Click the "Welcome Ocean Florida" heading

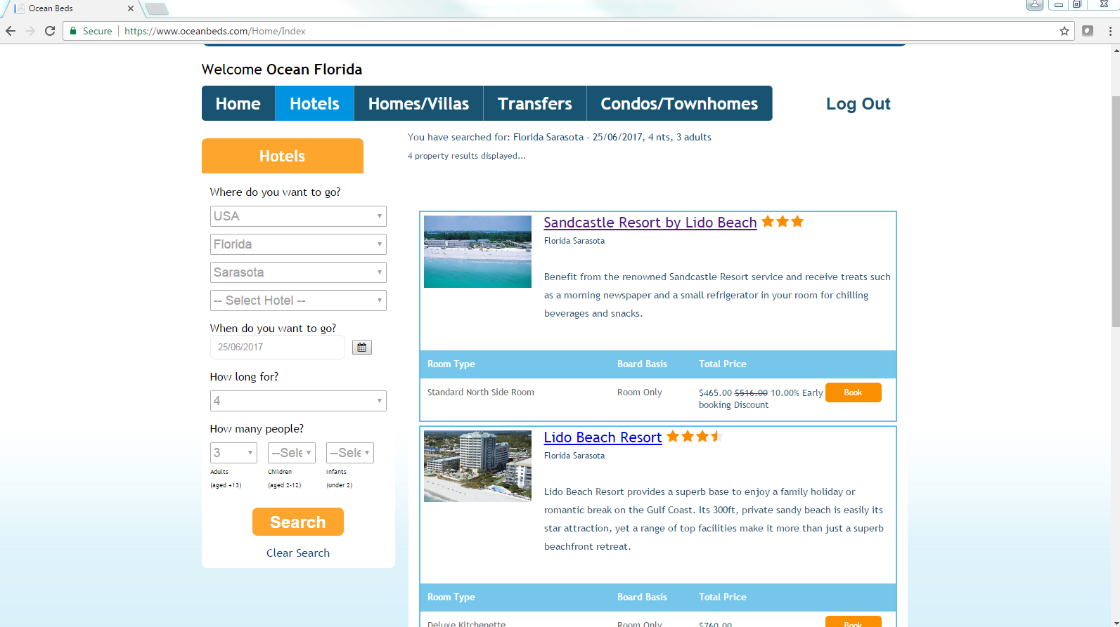(282, 70)
